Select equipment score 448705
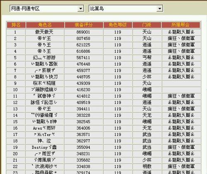The height and width of the screenshot is (174, 207). tap(83, 77)
